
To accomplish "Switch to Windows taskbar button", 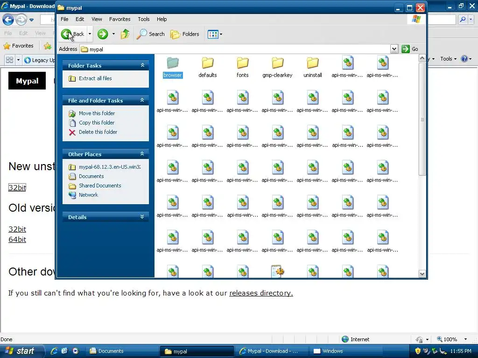I will coord(346,351).
